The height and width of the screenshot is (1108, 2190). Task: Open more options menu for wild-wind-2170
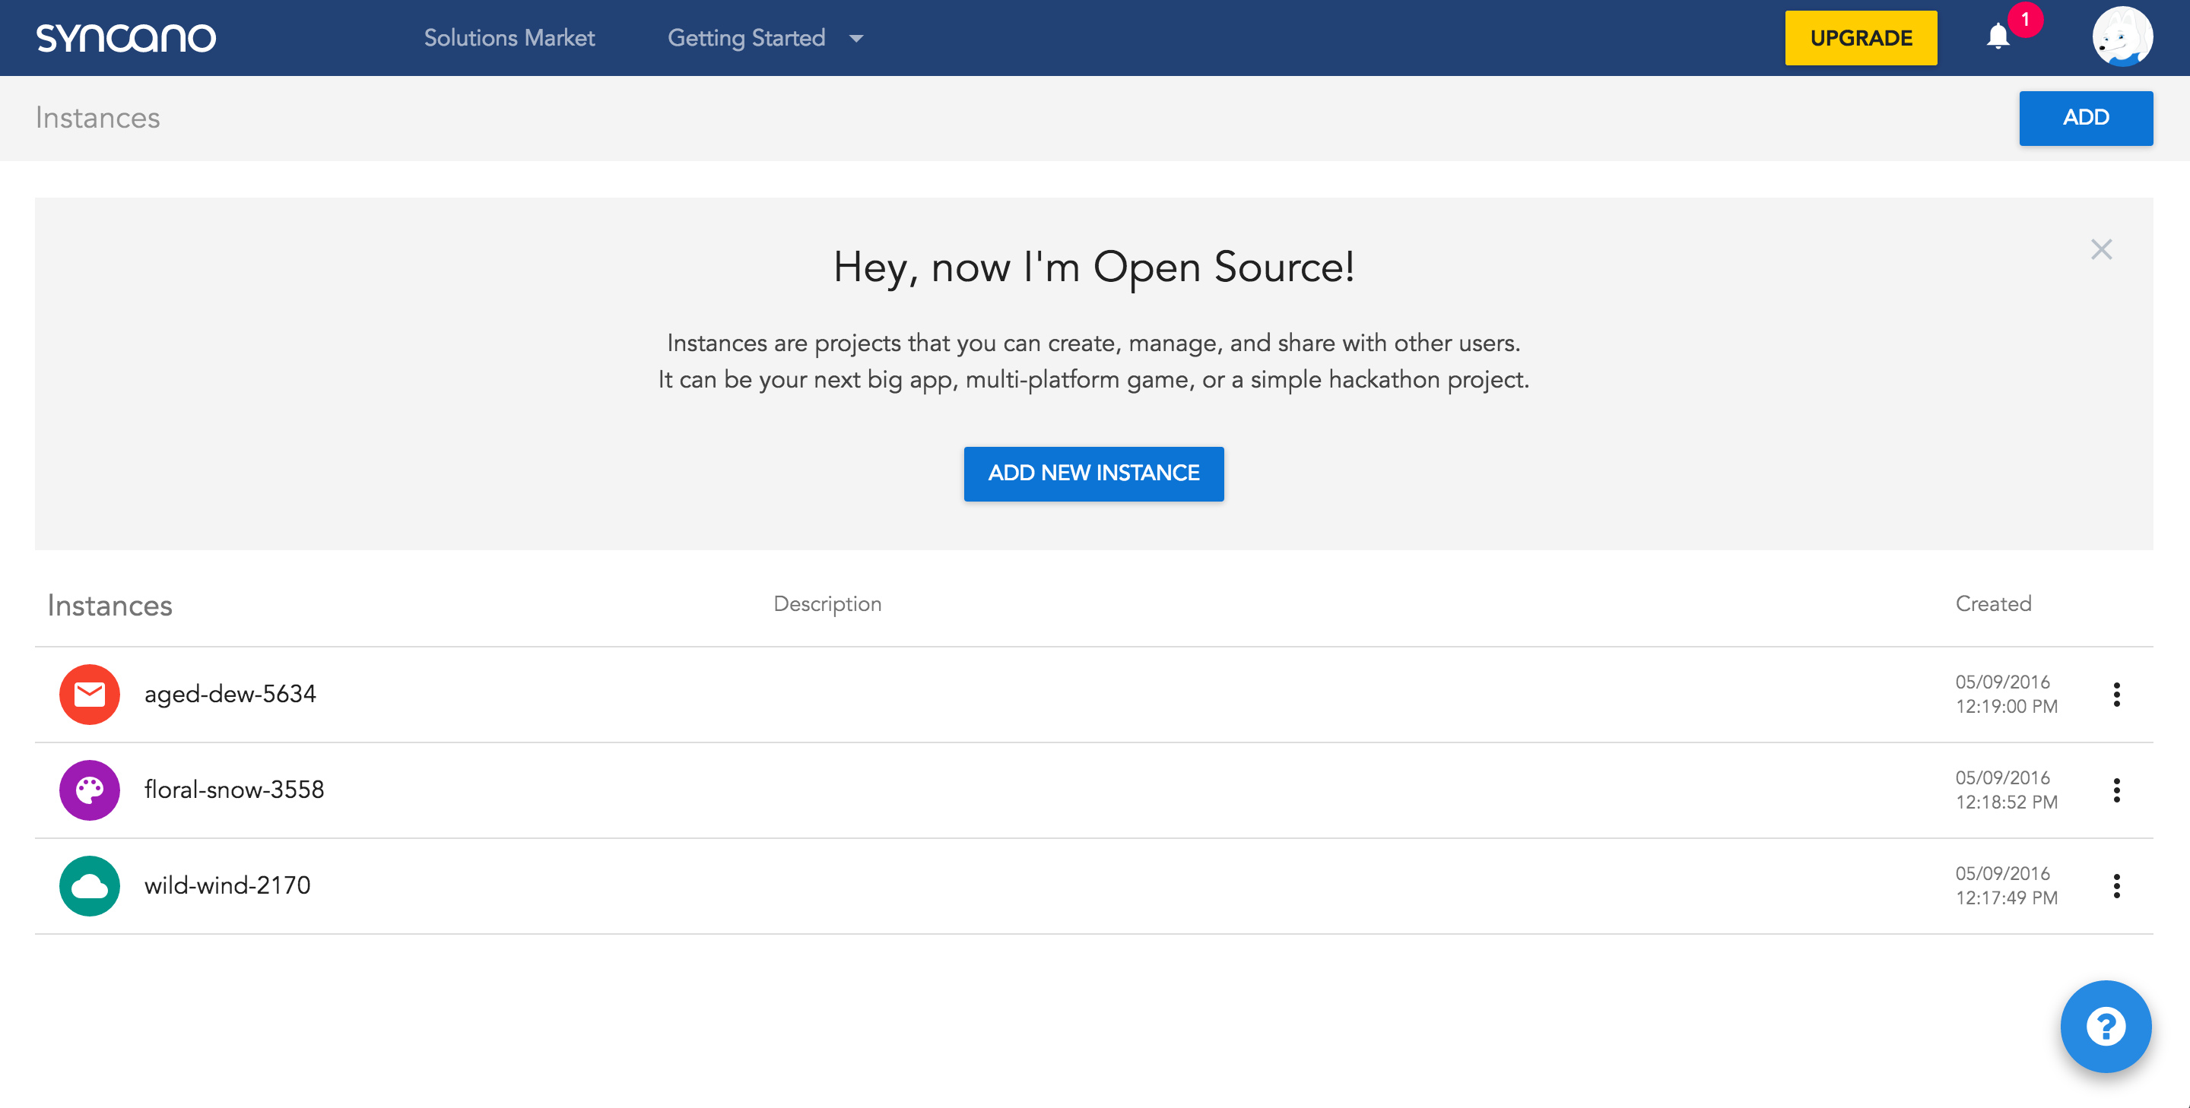[x=2116, y=885]
